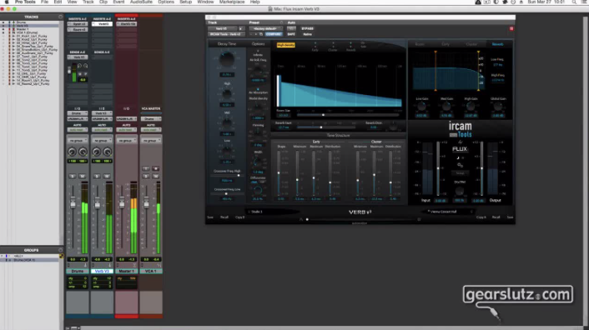This screenshot has width=589, height=330.
Task: Click the Drums channel left pan knob
Action: coord(72,152)
